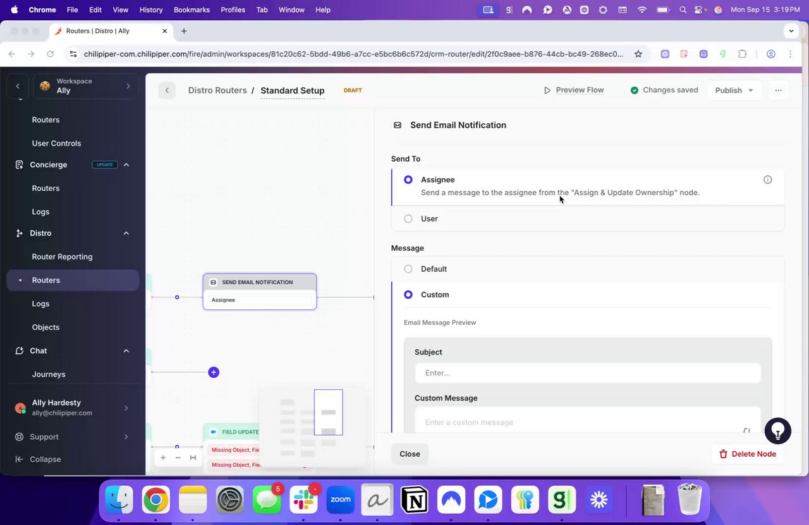Select the Custom message radio button
809x525 pixels.
tap(408, 294)
